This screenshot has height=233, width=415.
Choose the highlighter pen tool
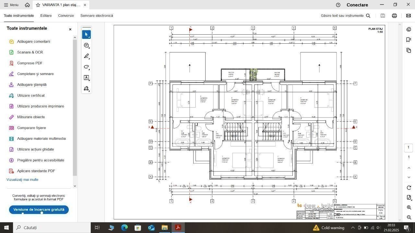tap(86, 56)
